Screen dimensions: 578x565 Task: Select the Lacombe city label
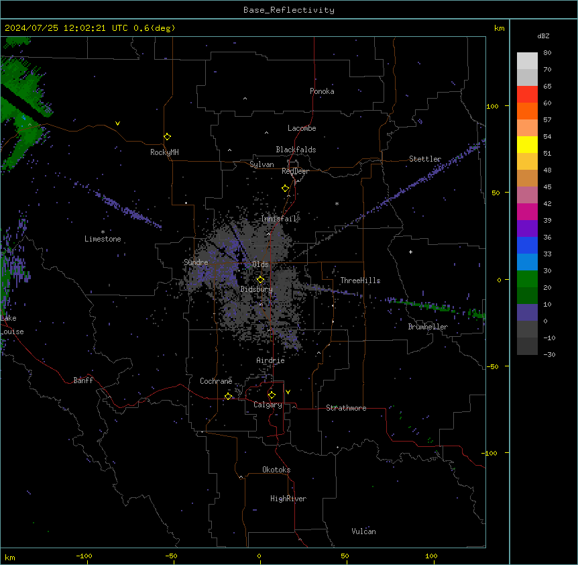302,128
